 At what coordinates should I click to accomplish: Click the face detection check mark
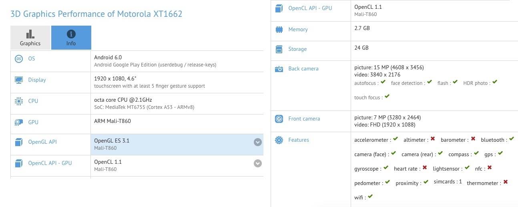coord(430,82)
